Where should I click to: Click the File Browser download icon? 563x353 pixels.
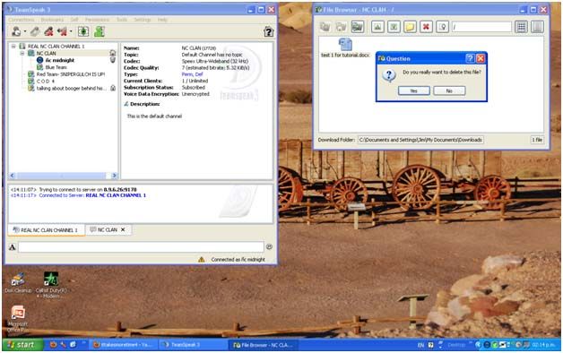pos(394,27)
